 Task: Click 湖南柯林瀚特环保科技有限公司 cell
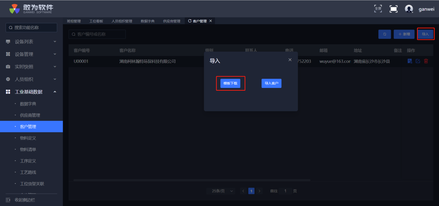148,61
